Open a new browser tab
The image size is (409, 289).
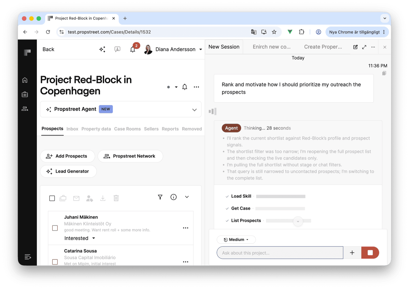pos(125,18)
